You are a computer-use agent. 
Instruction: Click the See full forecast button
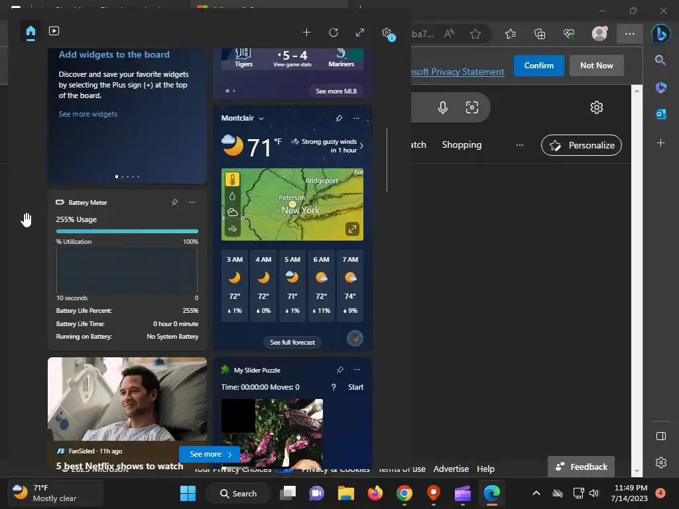292,343
